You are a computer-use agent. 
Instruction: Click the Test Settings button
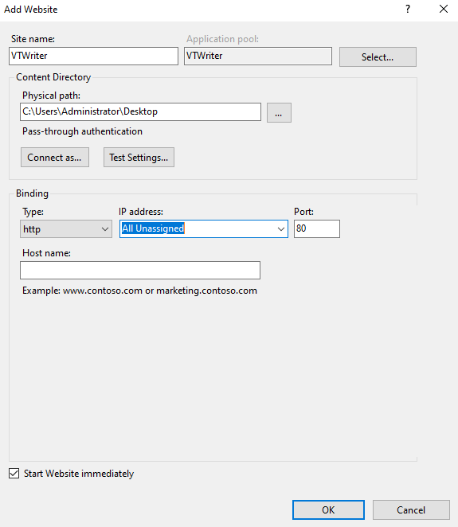[x=139, y=157]
